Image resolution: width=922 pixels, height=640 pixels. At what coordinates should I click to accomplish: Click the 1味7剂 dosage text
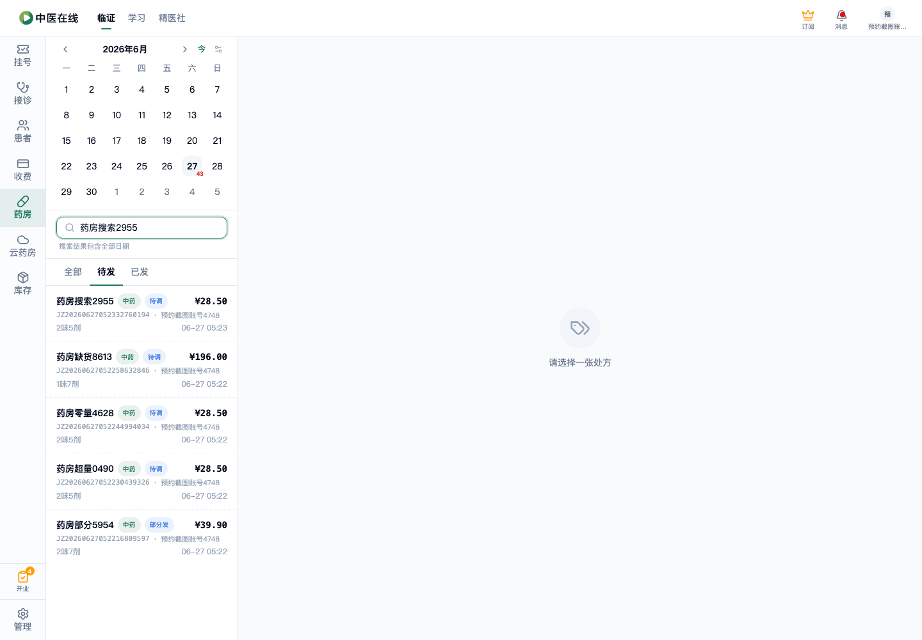point(68,384)
